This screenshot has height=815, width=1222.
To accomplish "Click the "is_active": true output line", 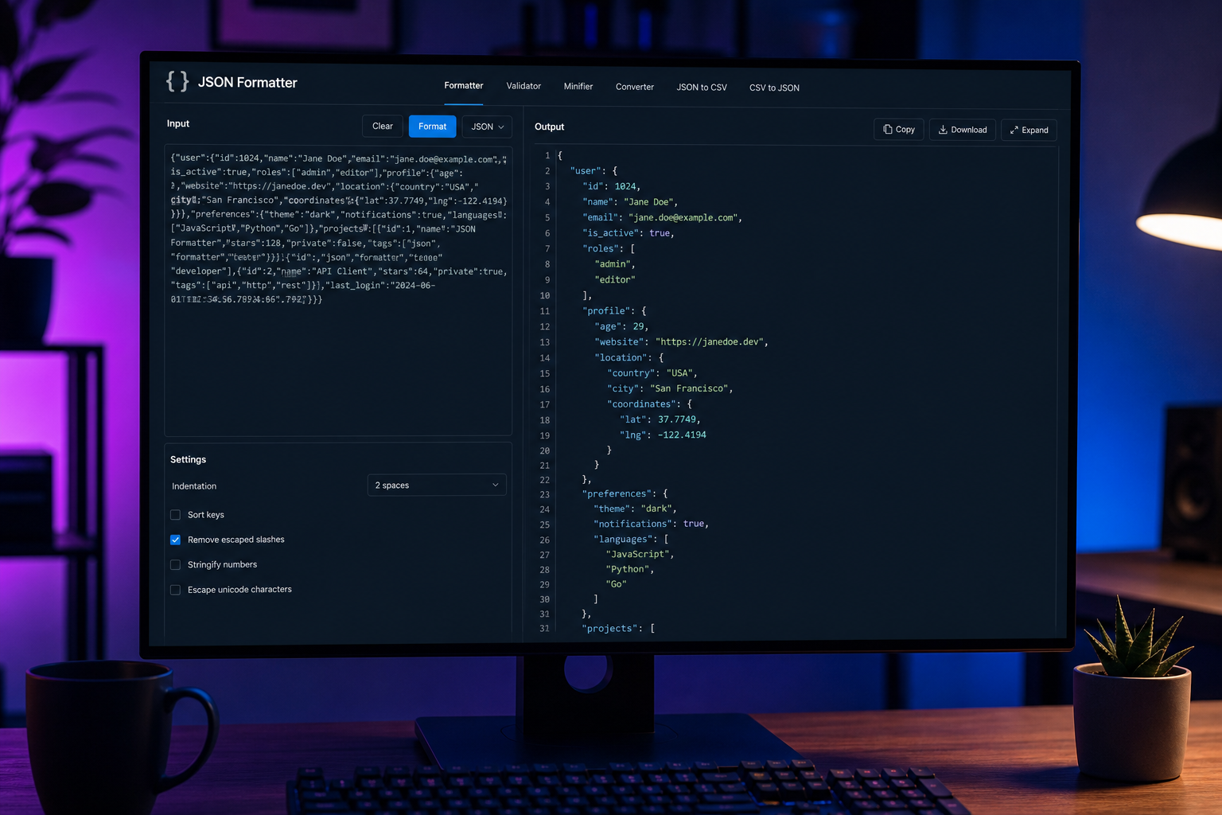I will [629, 233].
